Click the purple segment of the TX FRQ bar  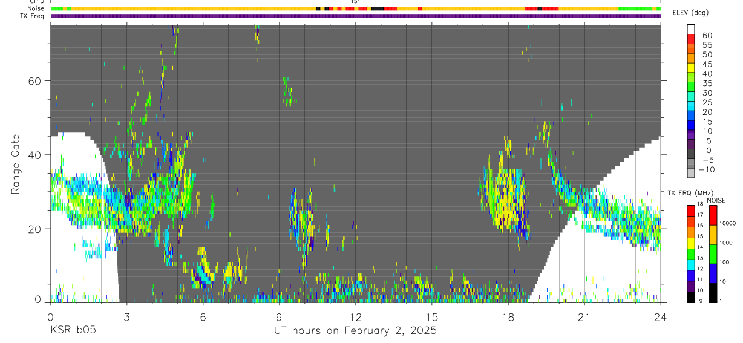690,287
